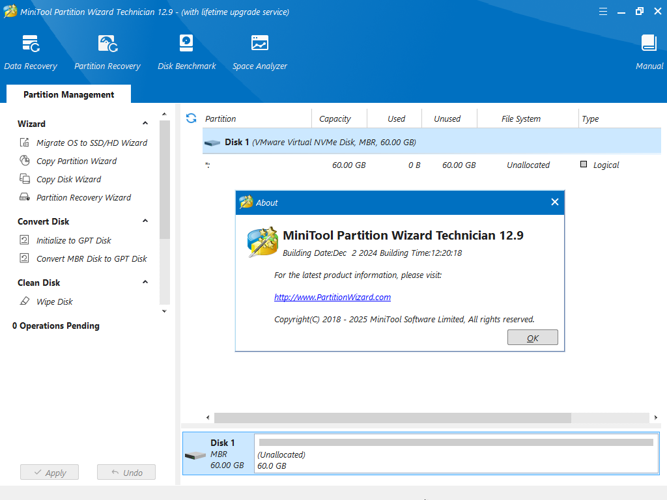667x500 pixels.
Task: Click the refresh disk list icon
Action: [191, 118]
